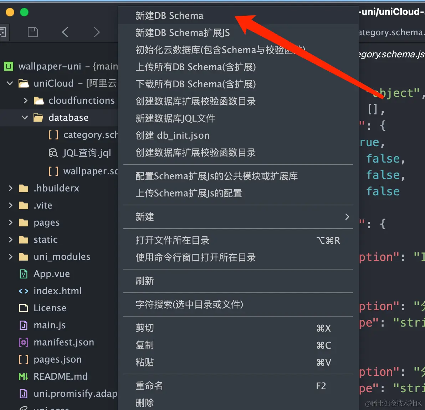
Task: Expand the uni_modules folder chevron
Action: pyautogui.click(x=11, y=257)
